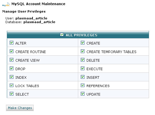
Task: Click the ALL PRIVILEGES header label
Action: [81, 35]
